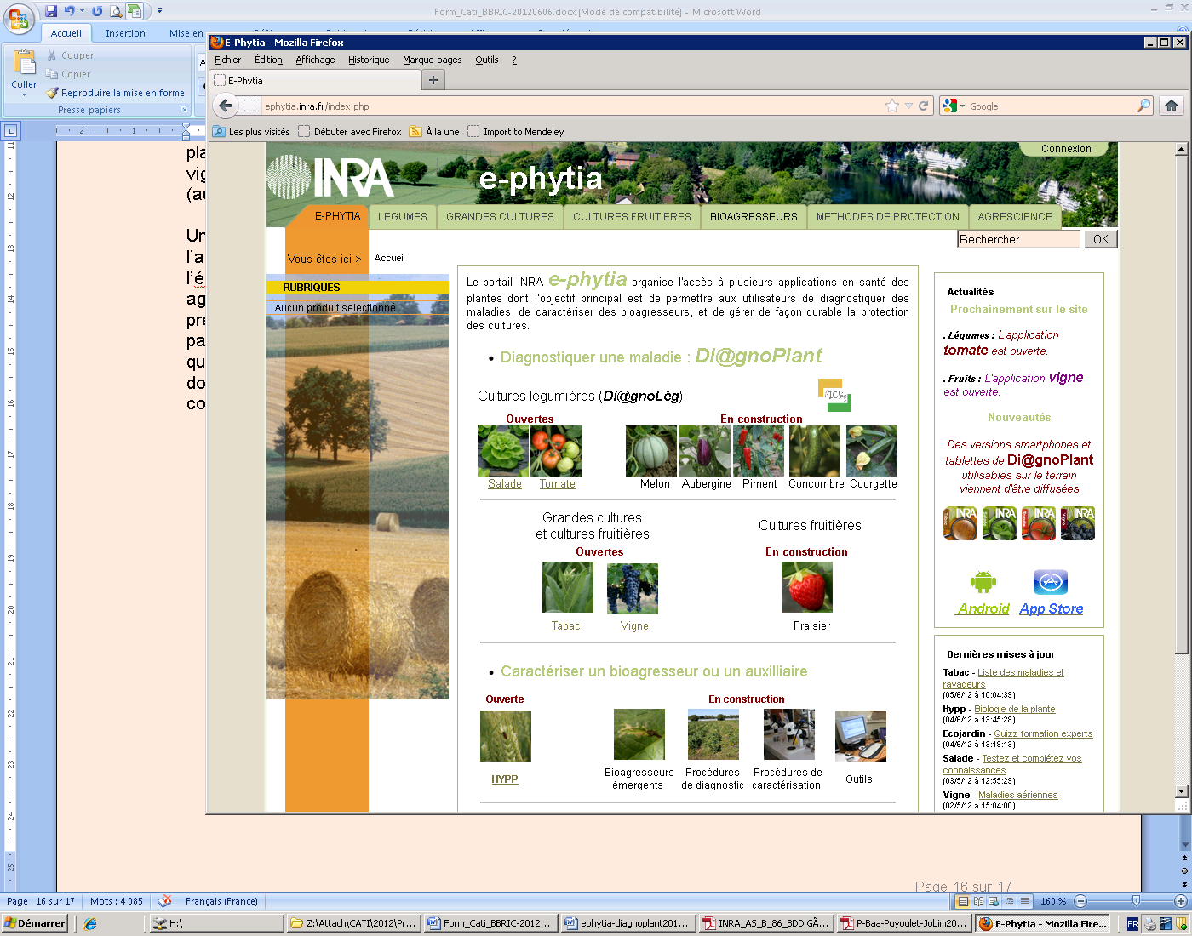Click the Copier icon in Word's ribbon

click(52, 74)
